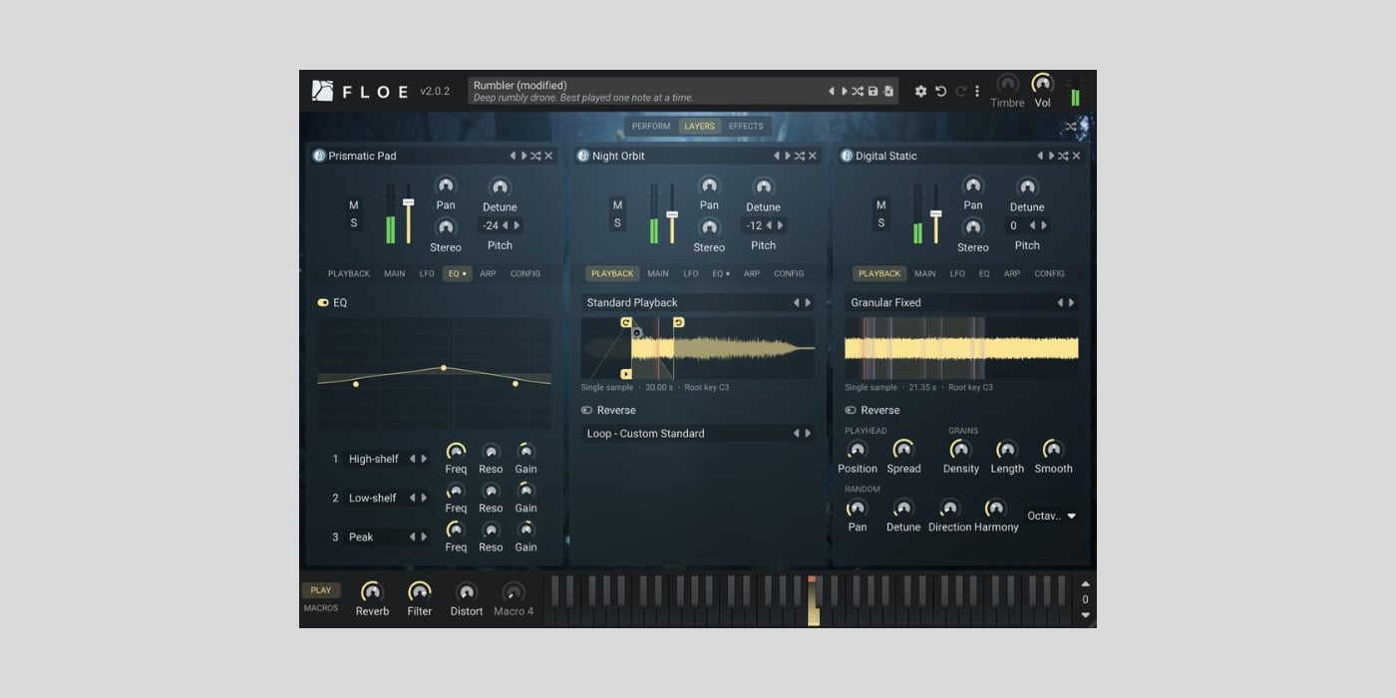Open Prismatic Pad PLAYBACK tab
The width and height of the screenshot is (1396, 698).
pyautogui.click(x=349, y=273)
